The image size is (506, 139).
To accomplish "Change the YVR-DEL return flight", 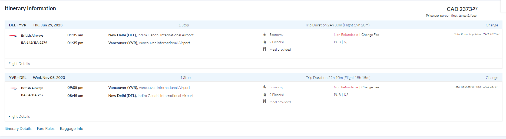I will pyautogui.click(x=492, y=78).
